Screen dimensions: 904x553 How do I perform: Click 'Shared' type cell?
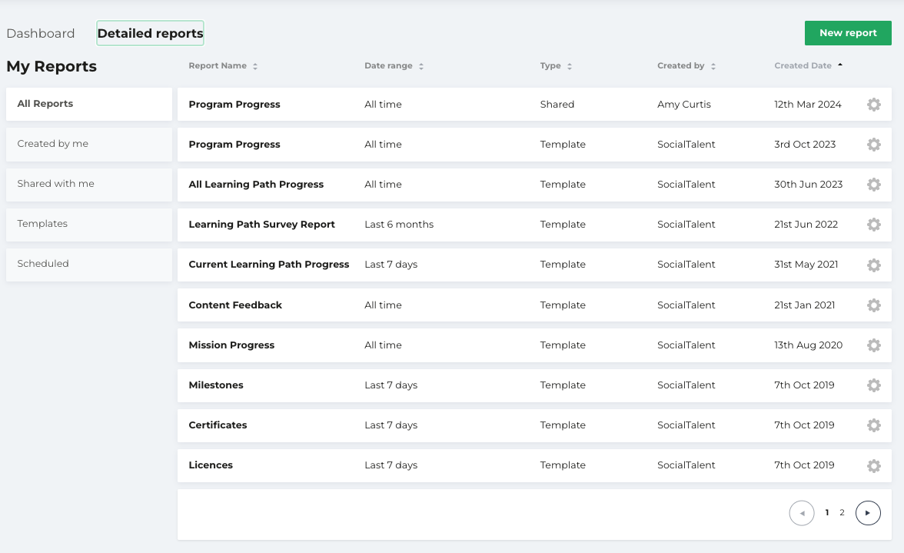(x=557, y=105)
